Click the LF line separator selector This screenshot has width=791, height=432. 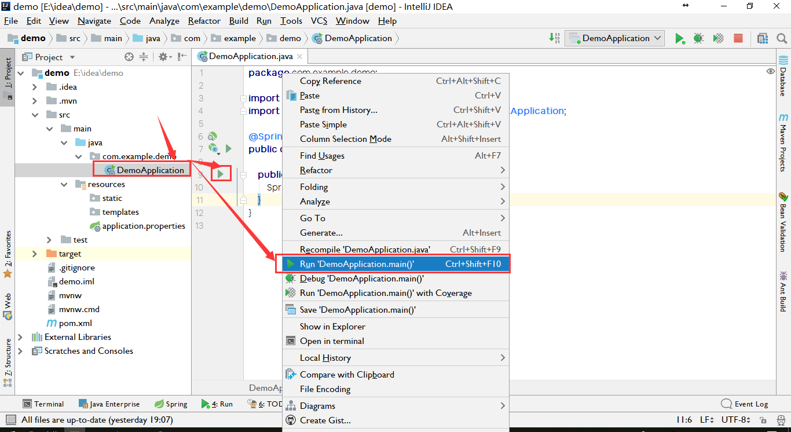707,420
